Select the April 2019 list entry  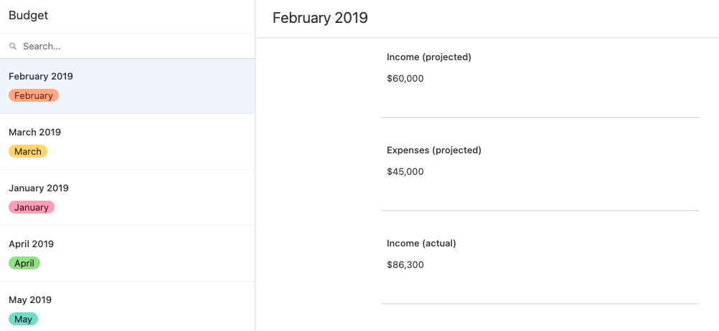tap(128, 254)
